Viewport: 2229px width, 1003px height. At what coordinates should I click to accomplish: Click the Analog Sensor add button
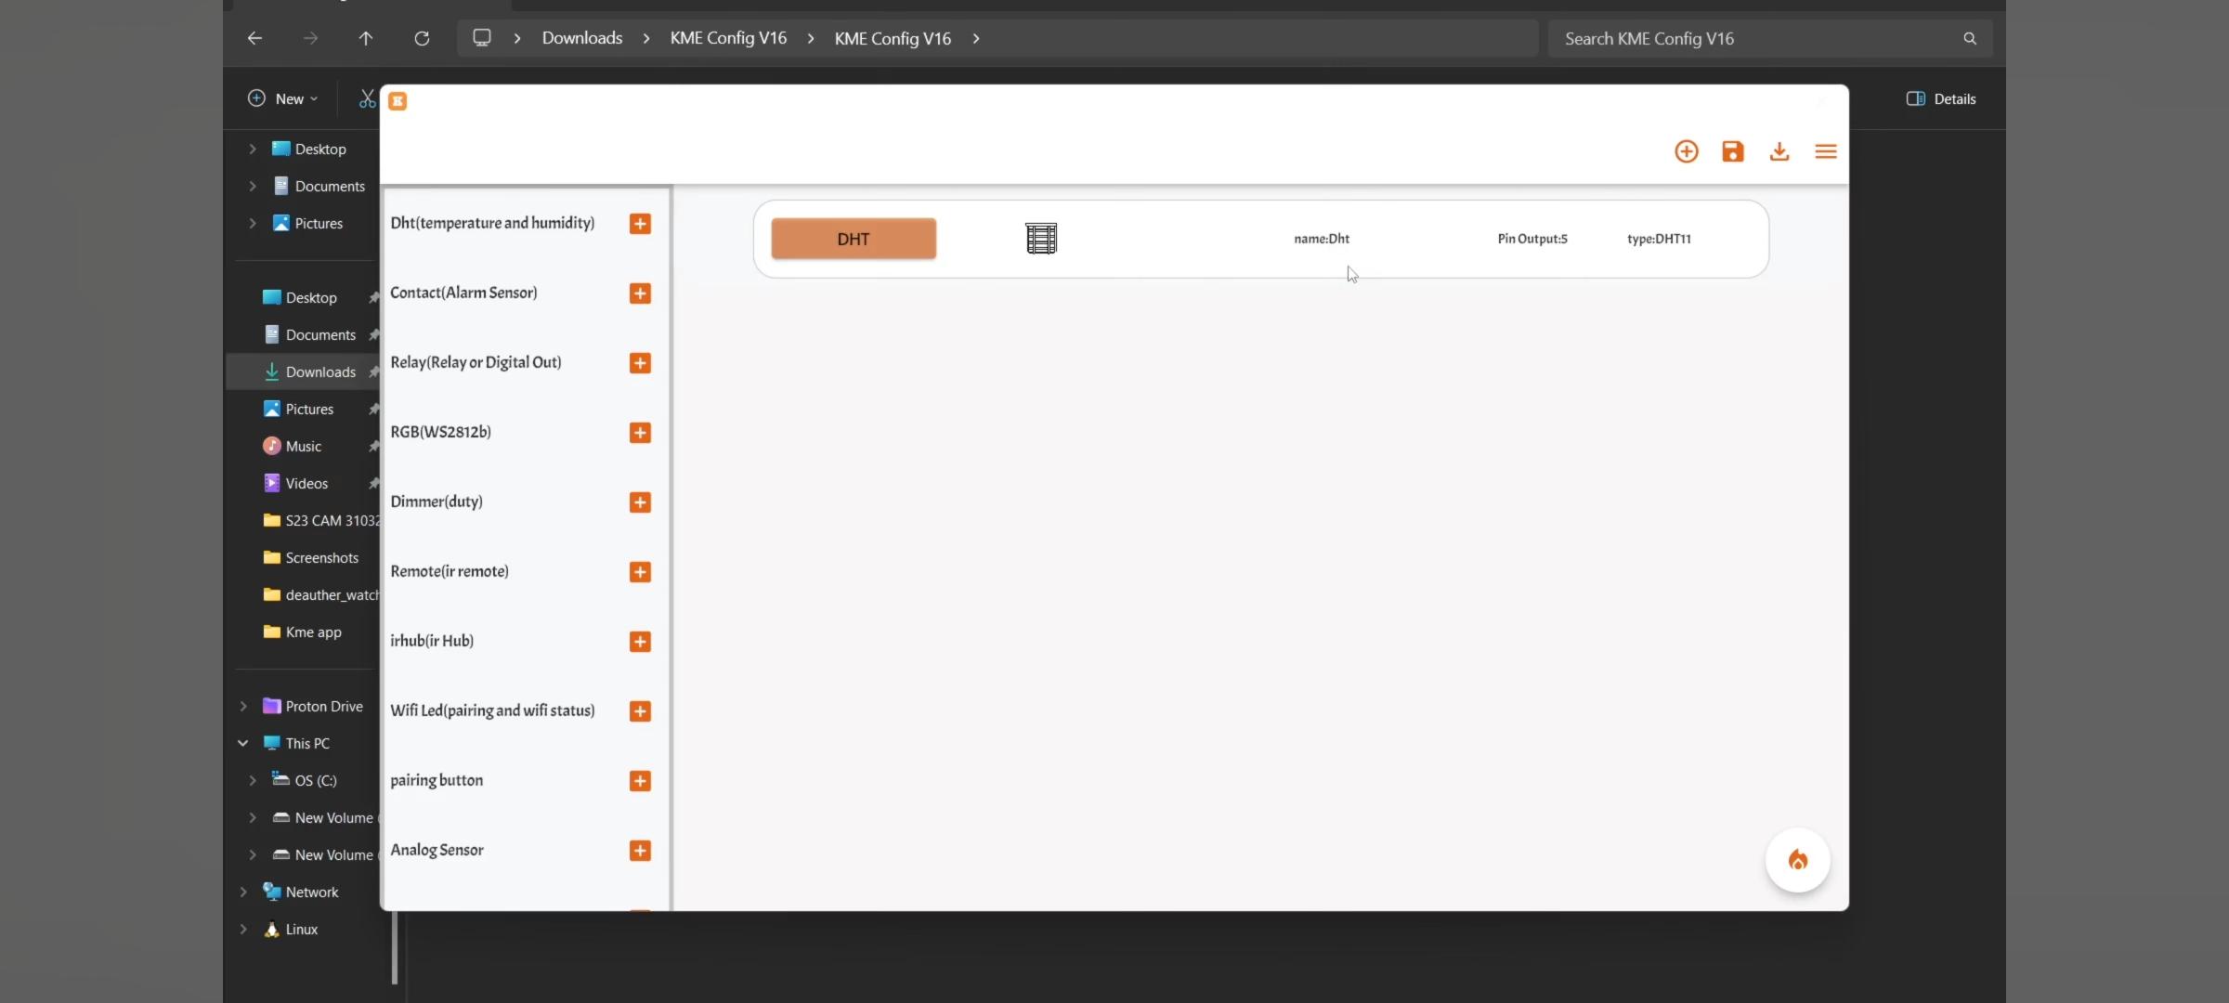click(638, 850)
